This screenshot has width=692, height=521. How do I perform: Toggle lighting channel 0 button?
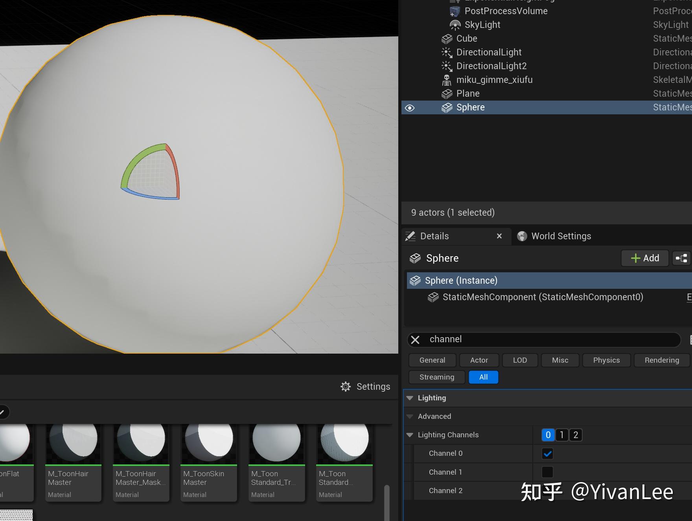pyautogui.click(x=548, y=435)
